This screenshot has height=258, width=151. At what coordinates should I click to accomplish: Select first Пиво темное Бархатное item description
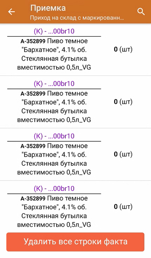(x=54, y=54)
